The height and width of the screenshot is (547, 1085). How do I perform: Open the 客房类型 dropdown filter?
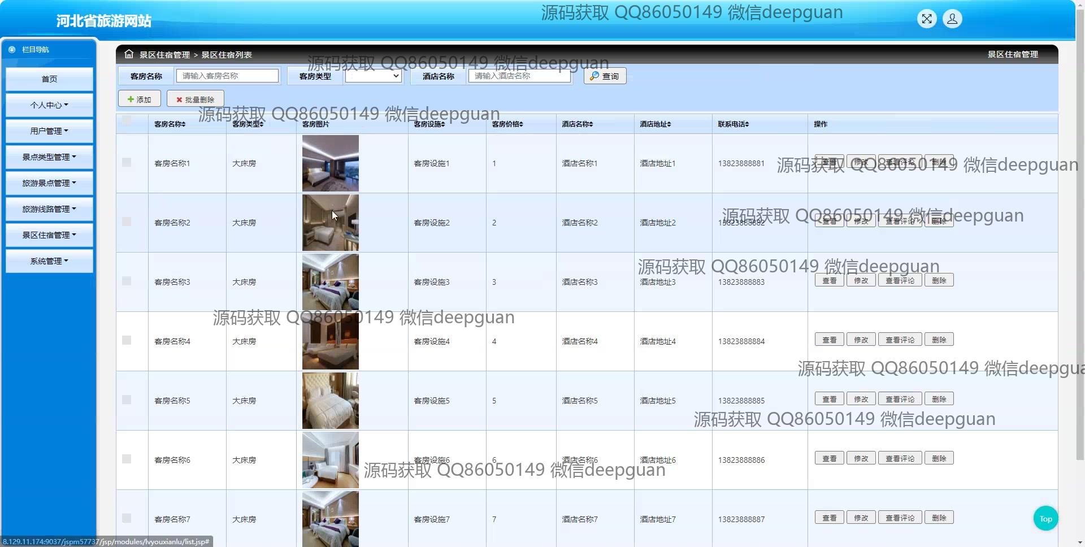tap(373, 76)
